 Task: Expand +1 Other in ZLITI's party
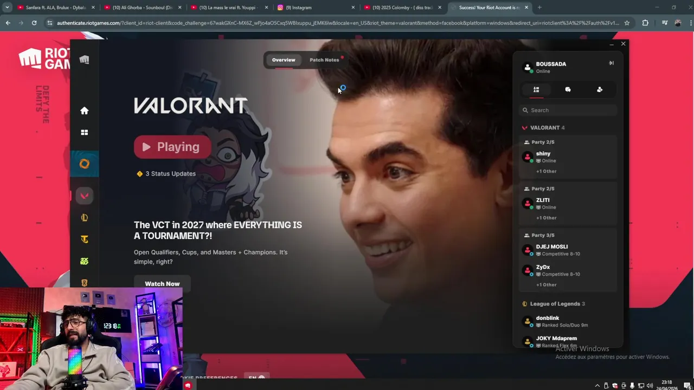(x=546, y=218)
